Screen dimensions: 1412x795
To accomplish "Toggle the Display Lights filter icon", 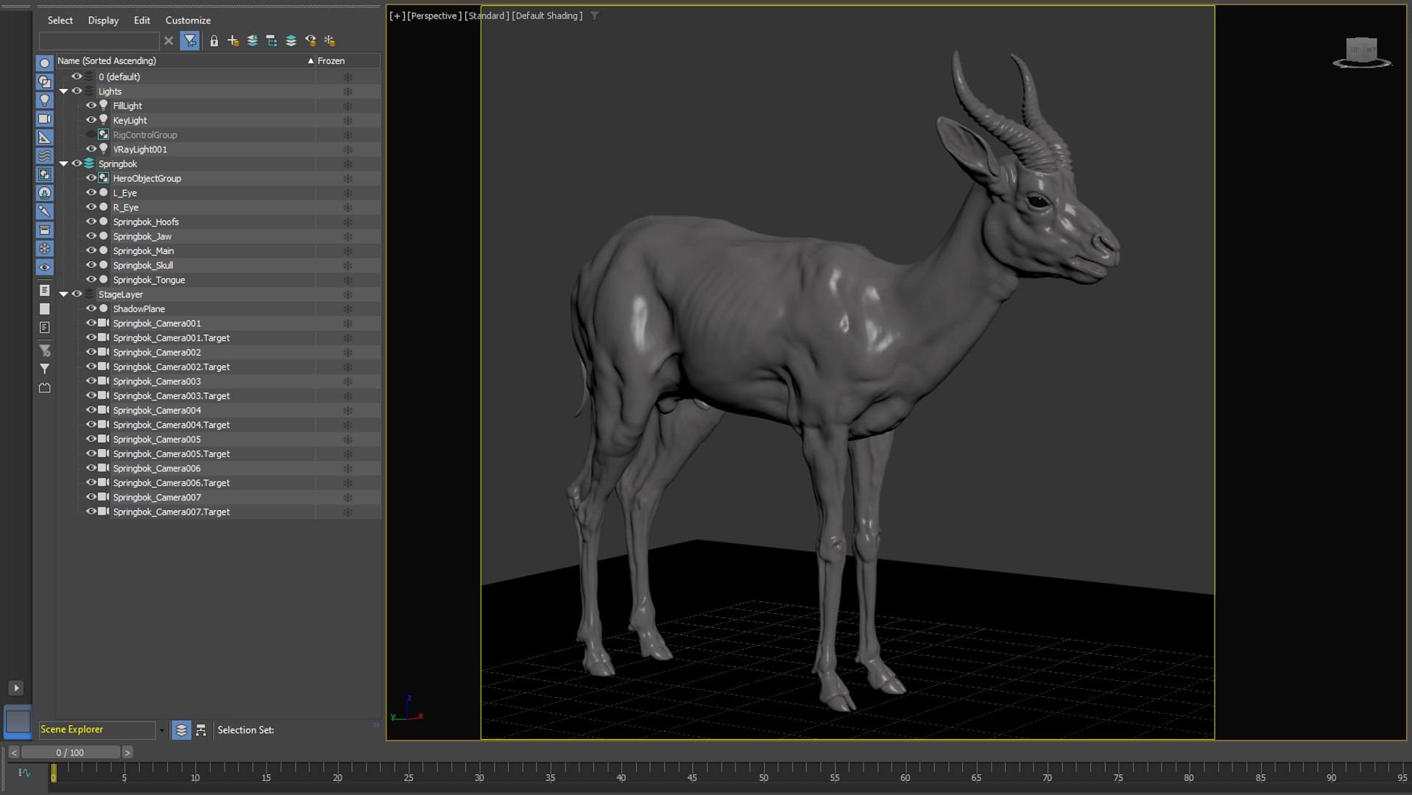I will coord(45,100).
